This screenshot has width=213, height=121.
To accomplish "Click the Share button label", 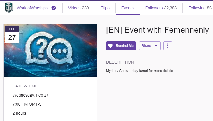I will (x=146, y=46).
